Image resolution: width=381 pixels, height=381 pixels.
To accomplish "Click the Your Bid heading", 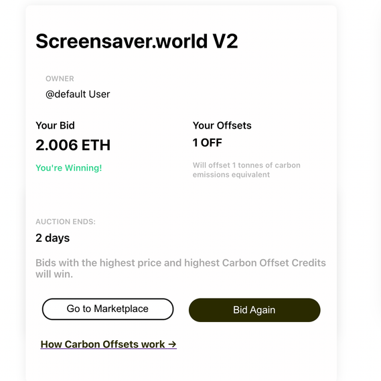I will pos(55,125).
